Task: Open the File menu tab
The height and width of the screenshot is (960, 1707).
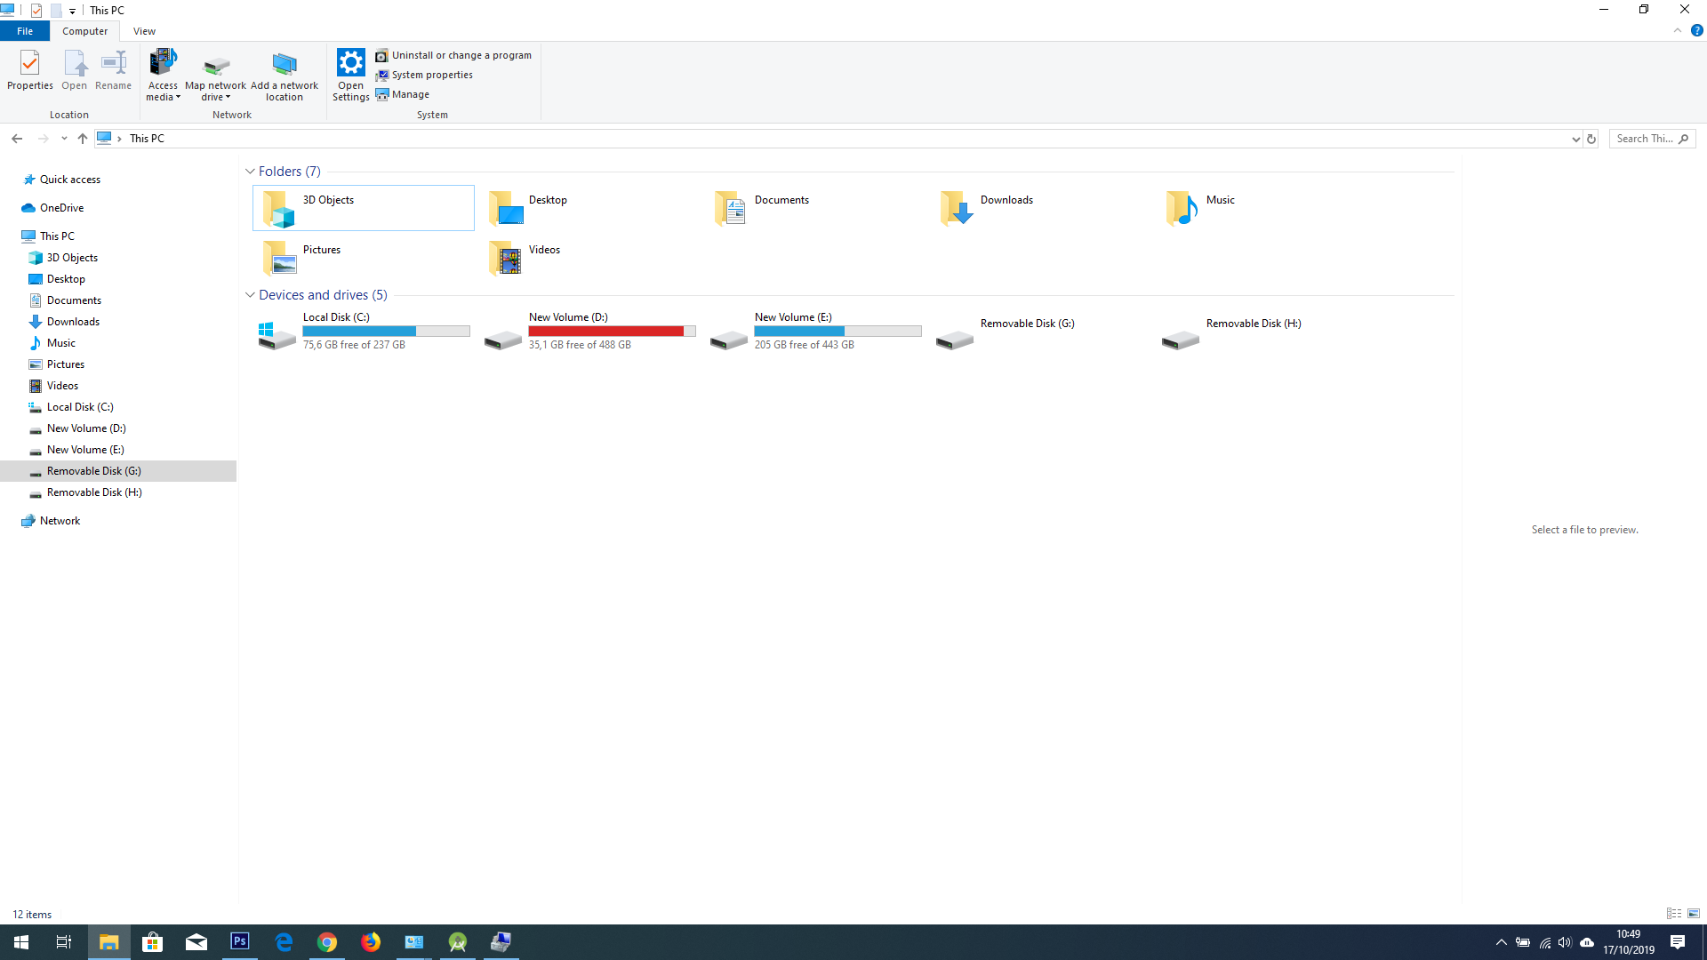Action: [25, 31]
